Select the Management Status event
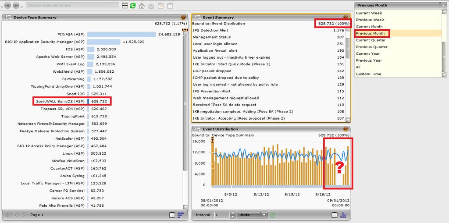449x223 pixels. [269, 37]
